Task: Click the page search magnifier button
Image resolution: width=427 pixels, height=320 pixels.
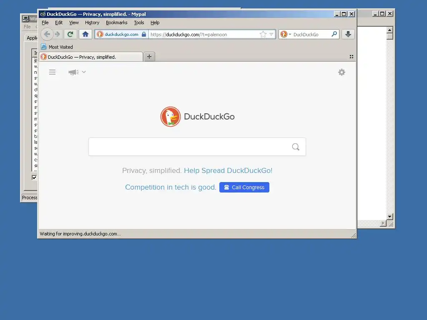Action: coord(296,147)
